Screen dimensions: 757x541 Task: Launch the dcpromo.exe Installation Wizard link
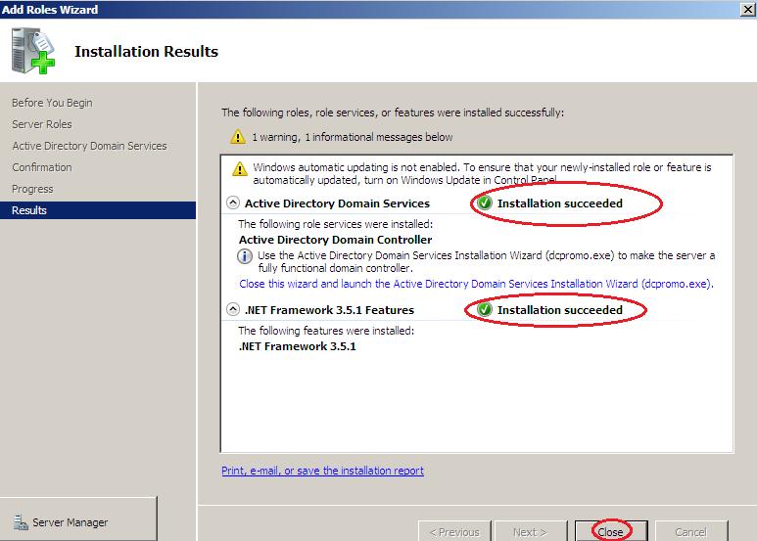477,284
